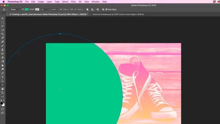The image size is (220, 124).
Task: Close the '11 Creating a specific sized document' tab
Action: coord(7,14)
